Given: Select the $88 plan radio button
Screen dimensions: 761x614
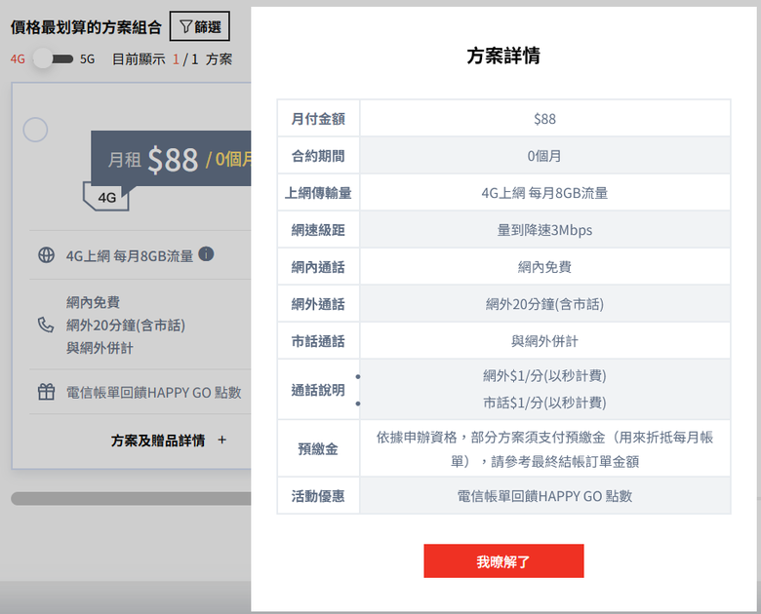Looking at the screenshot, I should [x=35, y=130].
